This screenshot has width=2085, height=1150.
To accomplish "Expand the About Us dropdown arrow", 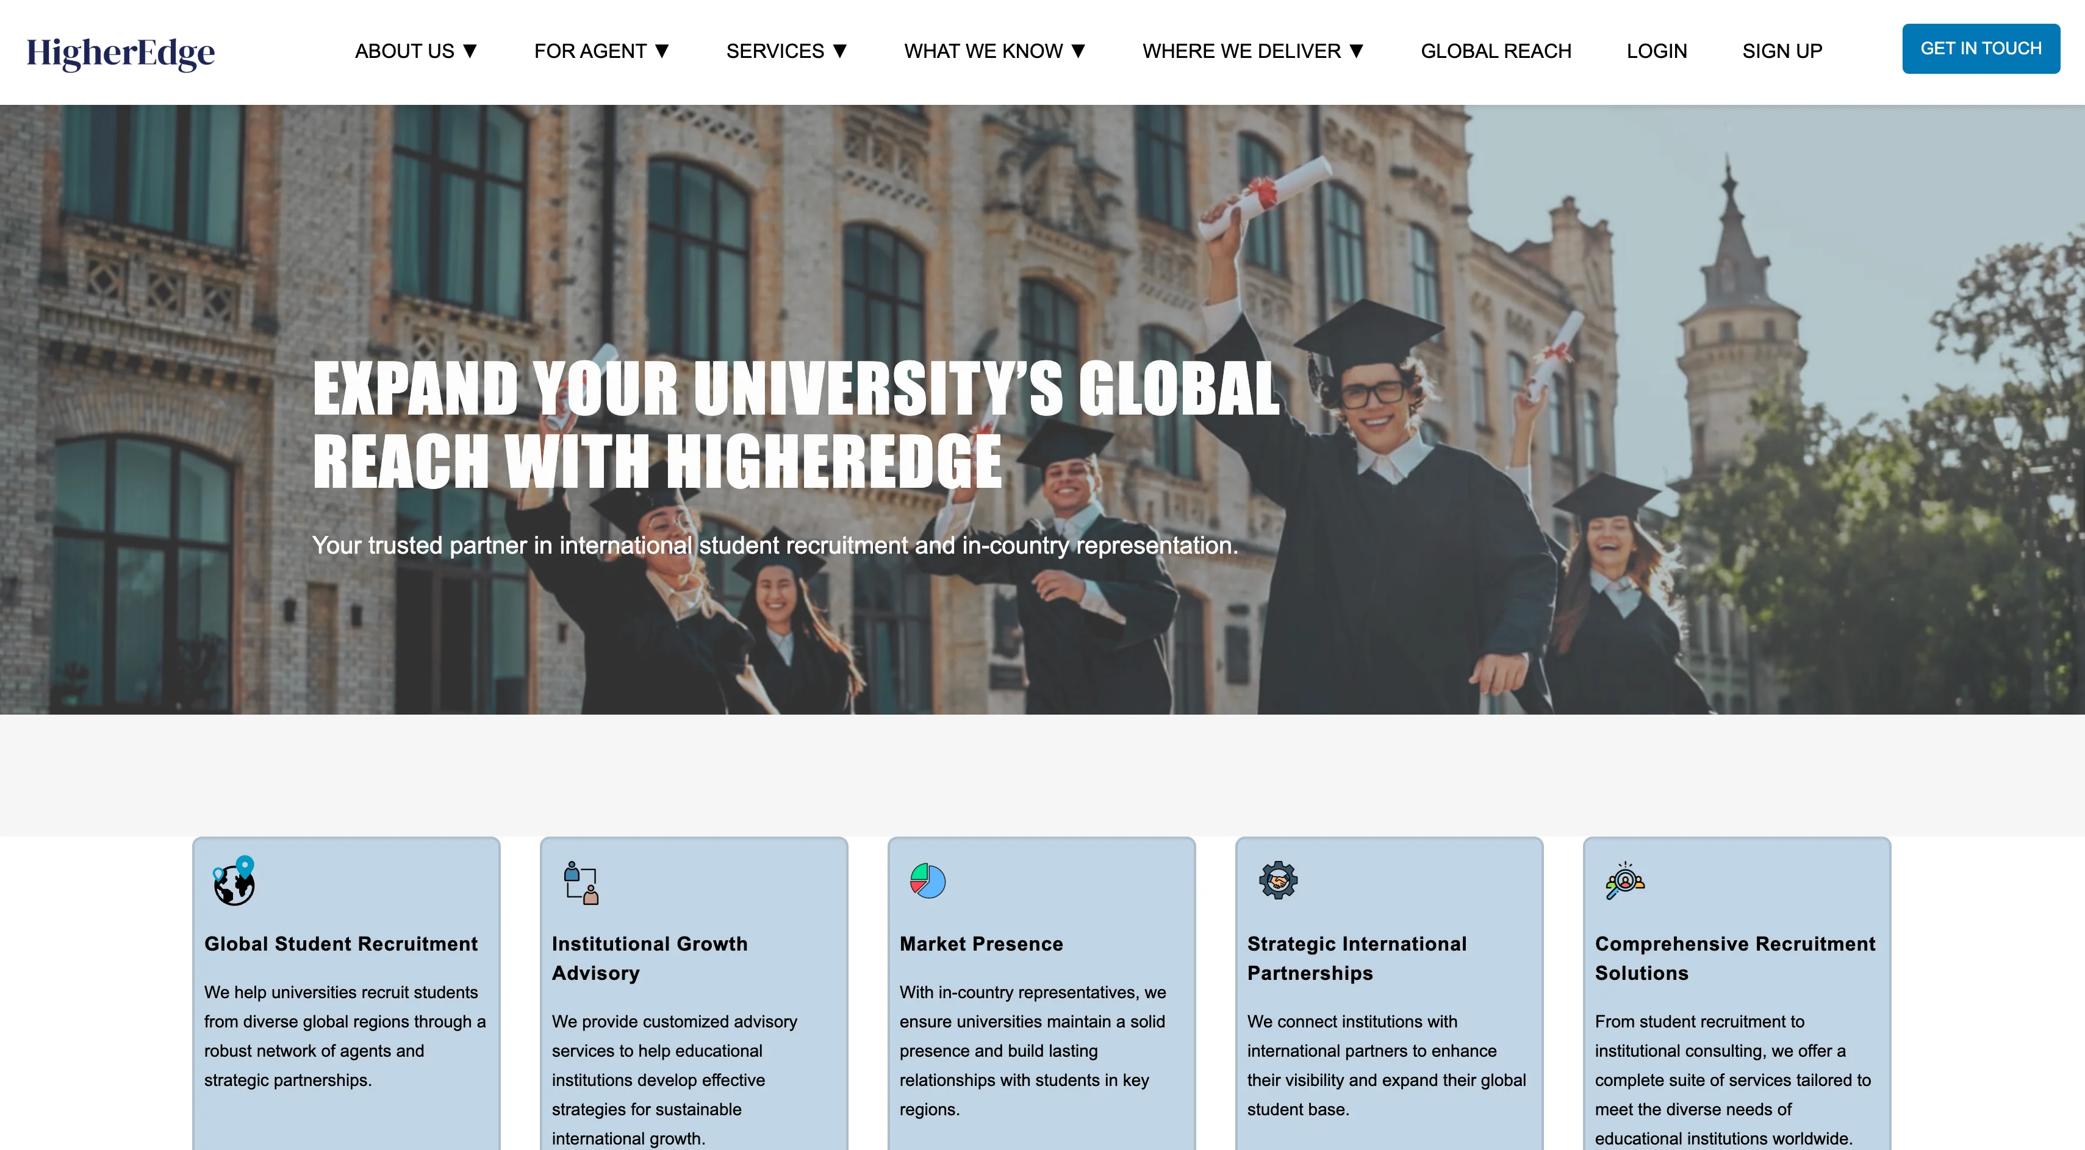I will tap(470, 51).
